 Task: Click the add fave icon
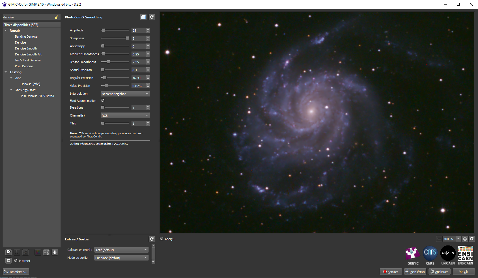pos(8,252)
